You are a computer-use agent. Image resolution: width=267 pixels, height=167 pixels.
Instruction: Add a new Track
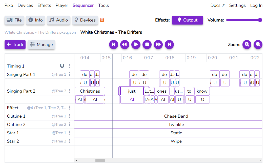(x=15, y=45)
